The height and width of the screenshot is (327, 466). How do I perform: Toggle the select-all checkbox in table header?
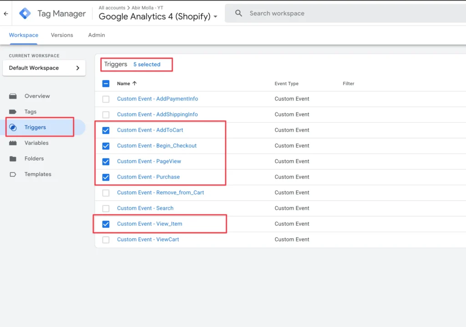click(x=106, y=83)
